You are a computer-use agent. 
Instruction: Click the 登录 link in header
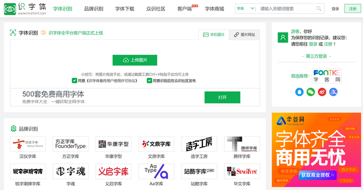coord(335,9)
